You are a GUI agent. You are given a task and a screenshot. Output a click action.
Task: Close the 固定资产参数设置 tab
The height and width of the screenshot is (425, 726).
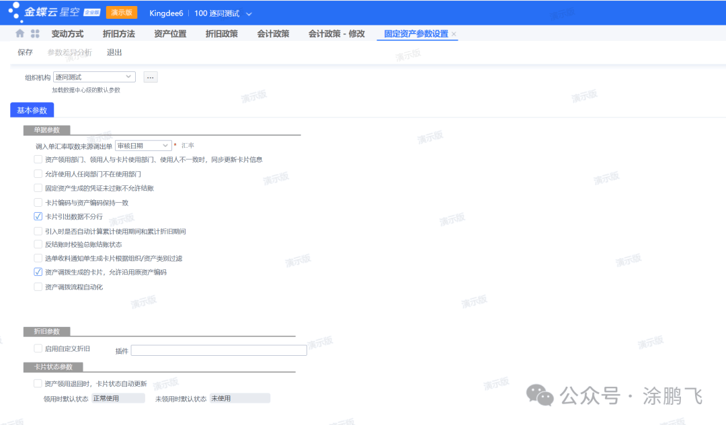point(454,34)
